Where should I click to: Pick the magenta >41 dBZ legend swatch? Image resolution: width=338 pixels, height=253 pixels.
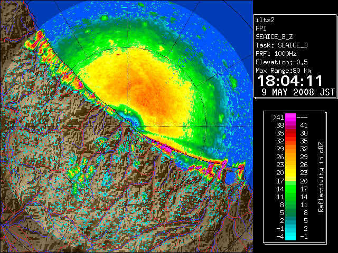(x=290, y=118)
